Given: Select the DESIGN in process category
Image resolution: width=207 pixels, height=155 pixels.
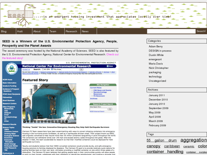Looking at the screenshot, I should (160, 51).
